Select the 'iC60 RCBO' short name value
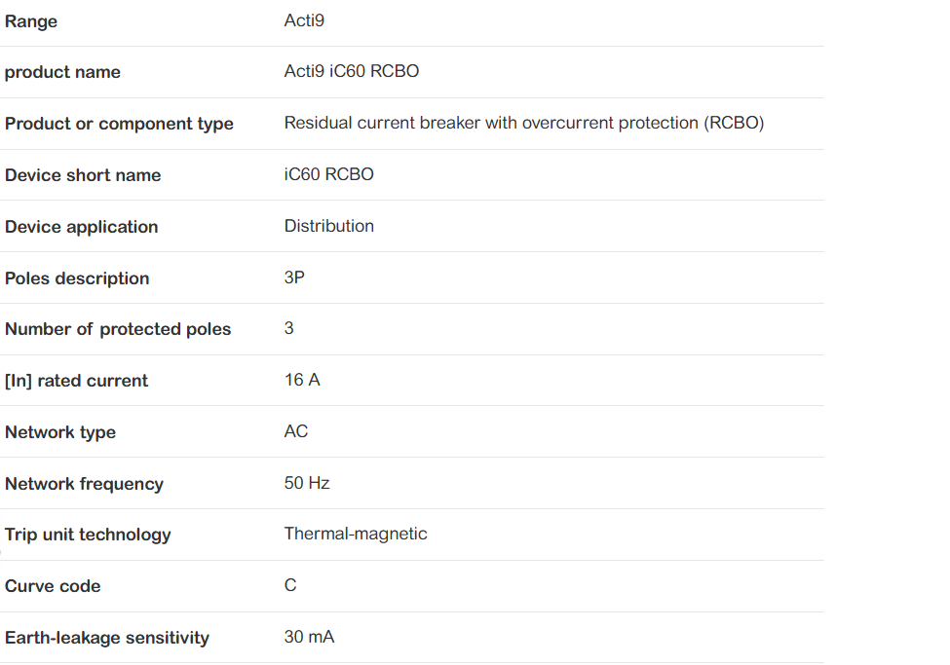This screenshot has height=665, width=950. [x=328, y=175]
